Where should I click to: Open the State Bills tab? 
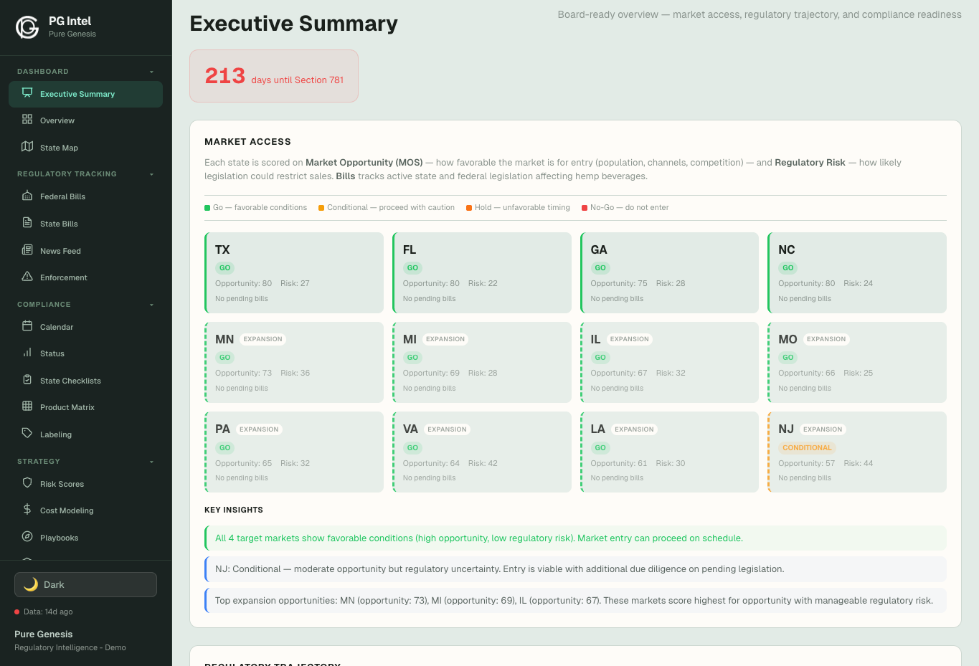tap(60, 223)
